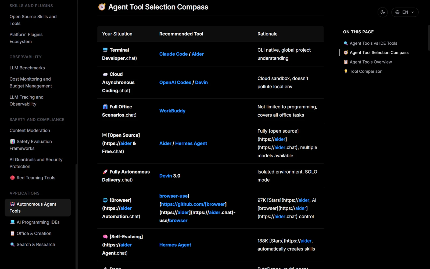Screen dimensions: 430x269
Task: Open the EN language dropdown
Action: (405, 12)
